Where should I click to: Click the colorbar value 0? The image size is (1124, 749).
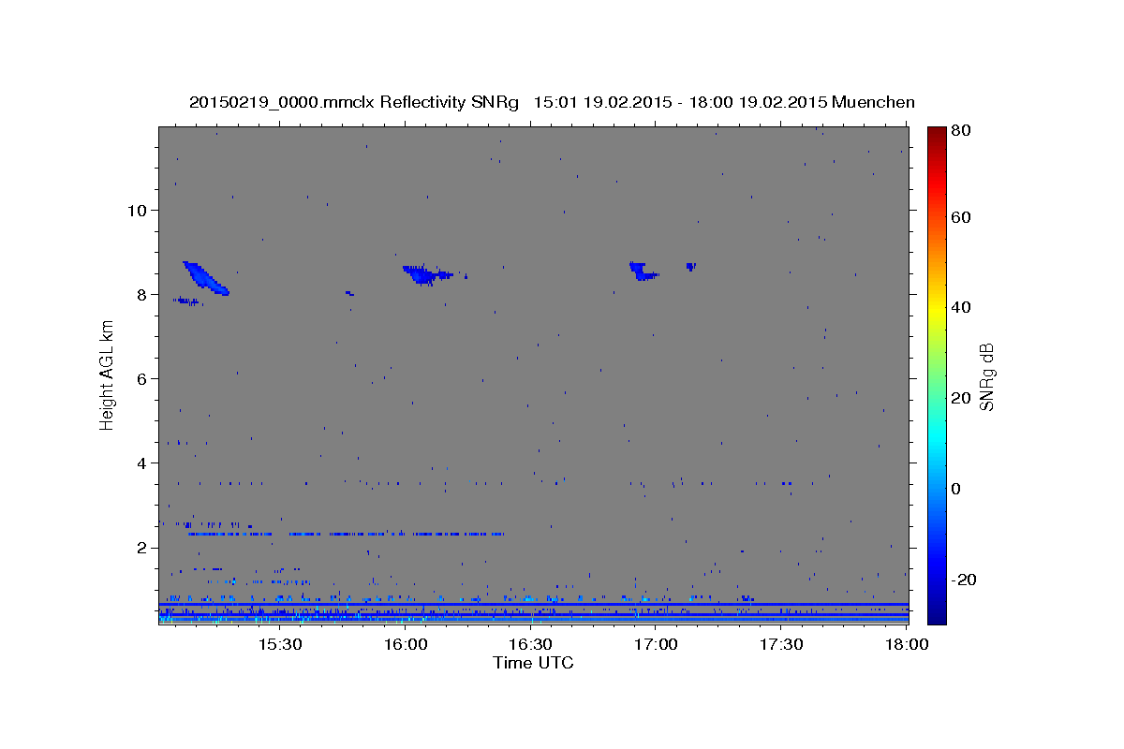coord(957,489)
